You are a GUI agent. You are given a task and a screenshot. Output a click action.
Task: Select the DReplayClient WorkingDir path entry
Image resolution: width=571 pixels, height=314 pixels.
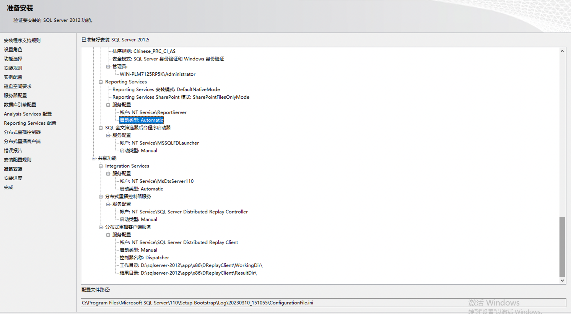[x=191, y=265]
